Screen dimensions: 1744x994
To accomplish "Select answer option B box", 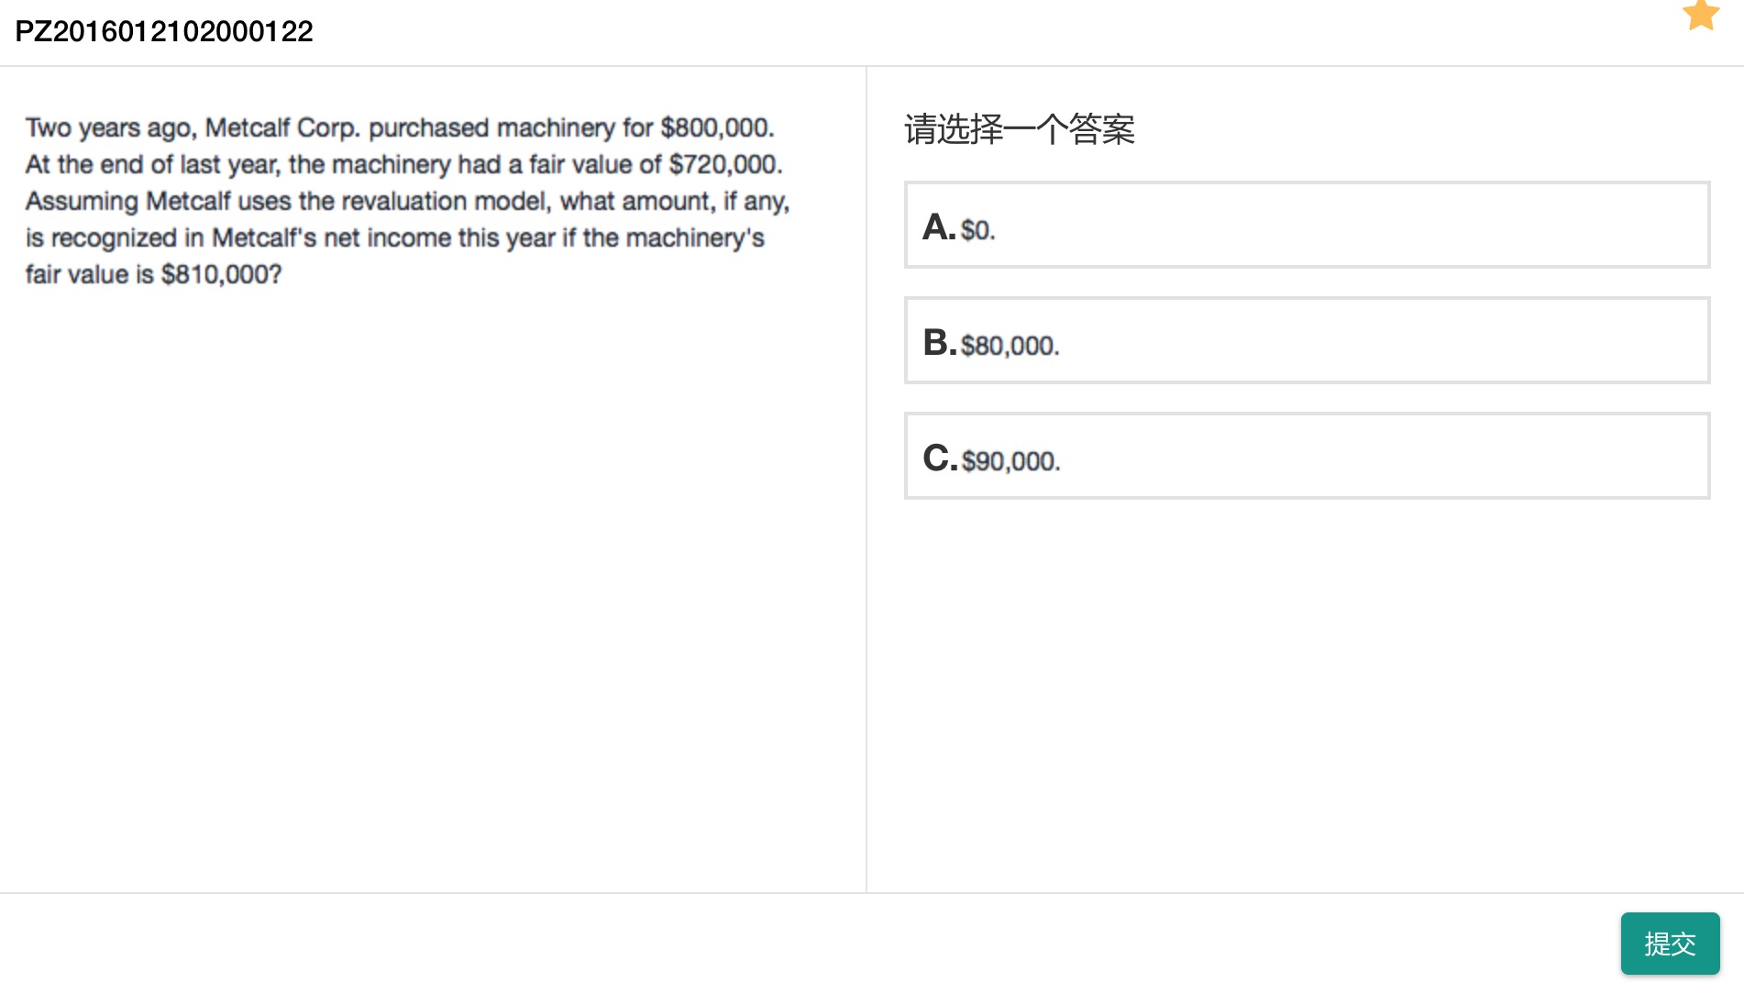I will click(1307, 340).
